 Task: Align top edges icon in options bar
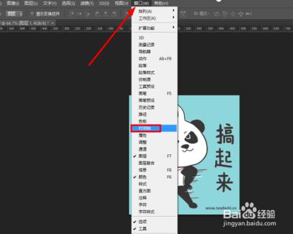pyautogui.click(x=71, y=14)
